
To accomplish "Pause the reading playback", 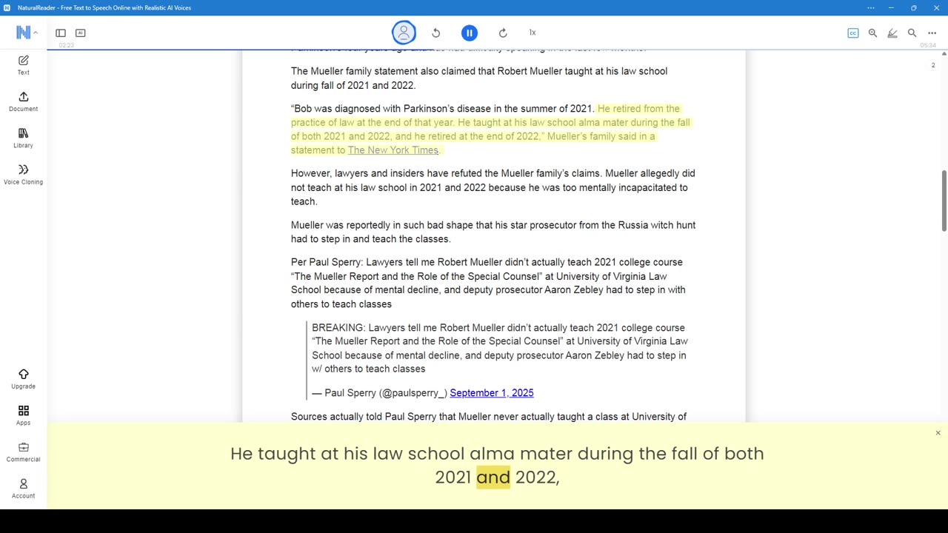I will (x=470, y=33).
